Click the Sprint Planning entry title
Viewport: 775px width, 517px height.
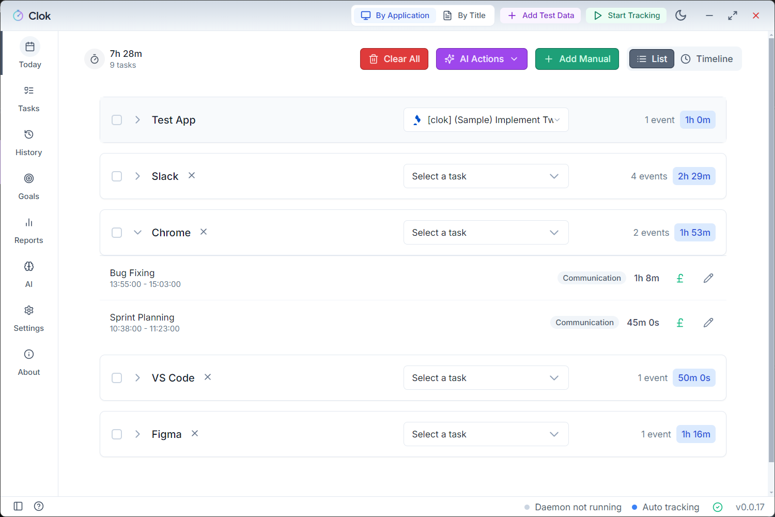point(142,317)
